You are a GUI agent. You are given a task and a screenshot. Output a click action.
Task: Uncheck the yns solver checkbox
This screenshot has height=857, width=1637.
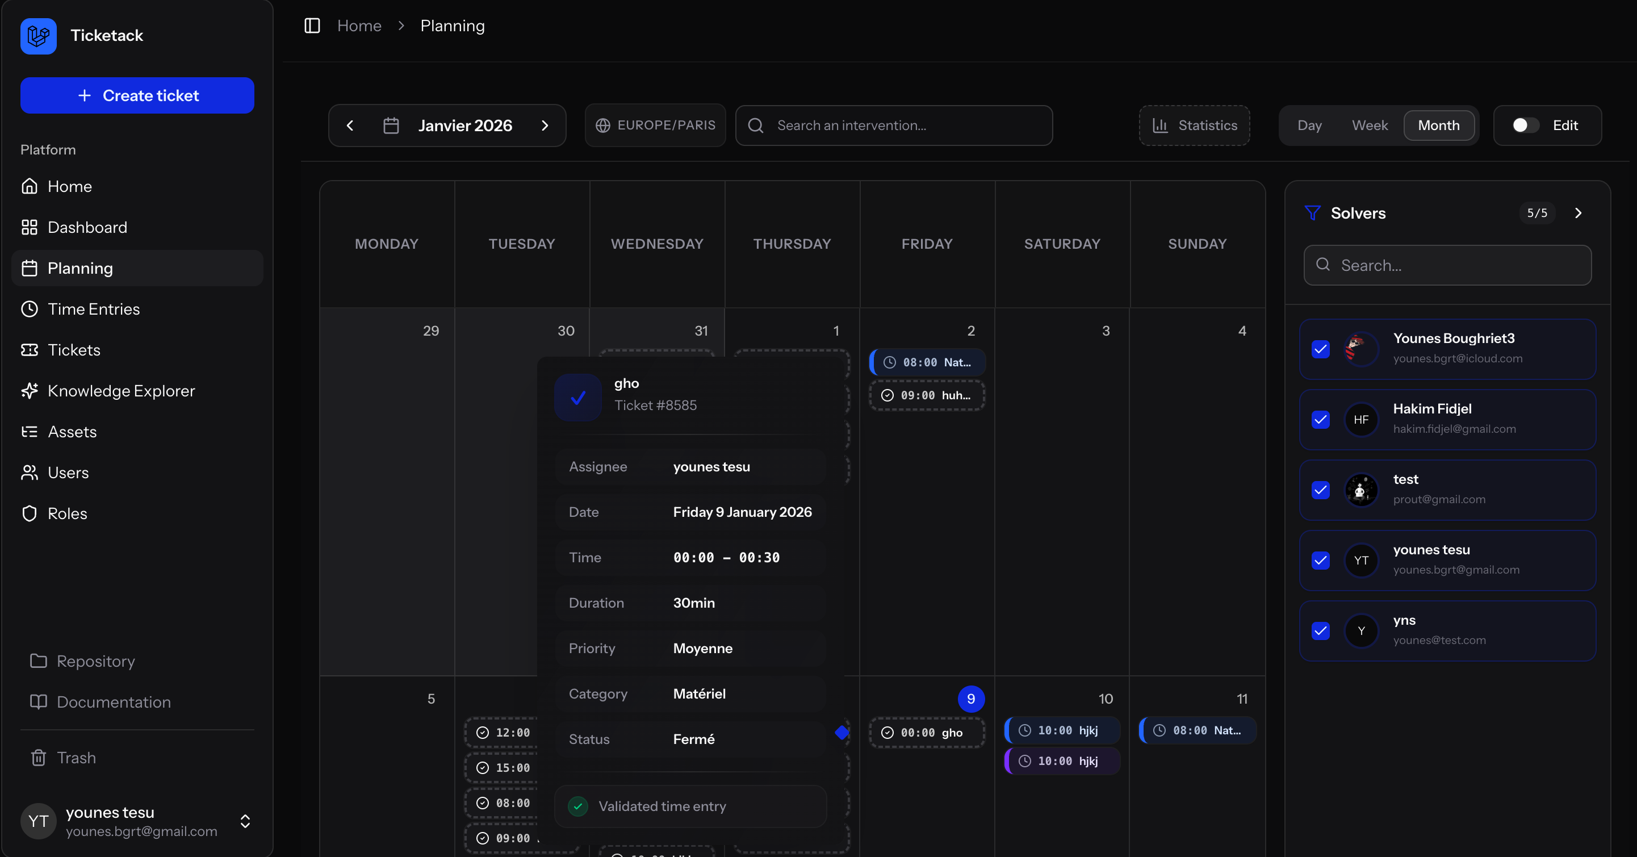(1320, 630)
